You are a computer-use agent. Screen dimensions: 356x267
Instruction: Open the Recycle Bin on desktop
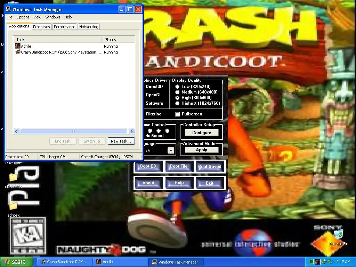point(339,237)
